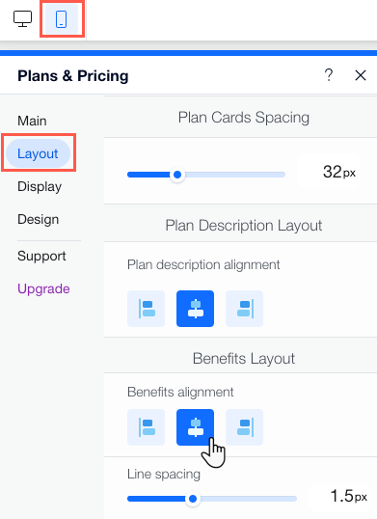Click the Plan Cards Spacing slider handle
This screenshot has height=519, width=377.
pyautogui.click(x=177, y=175)
